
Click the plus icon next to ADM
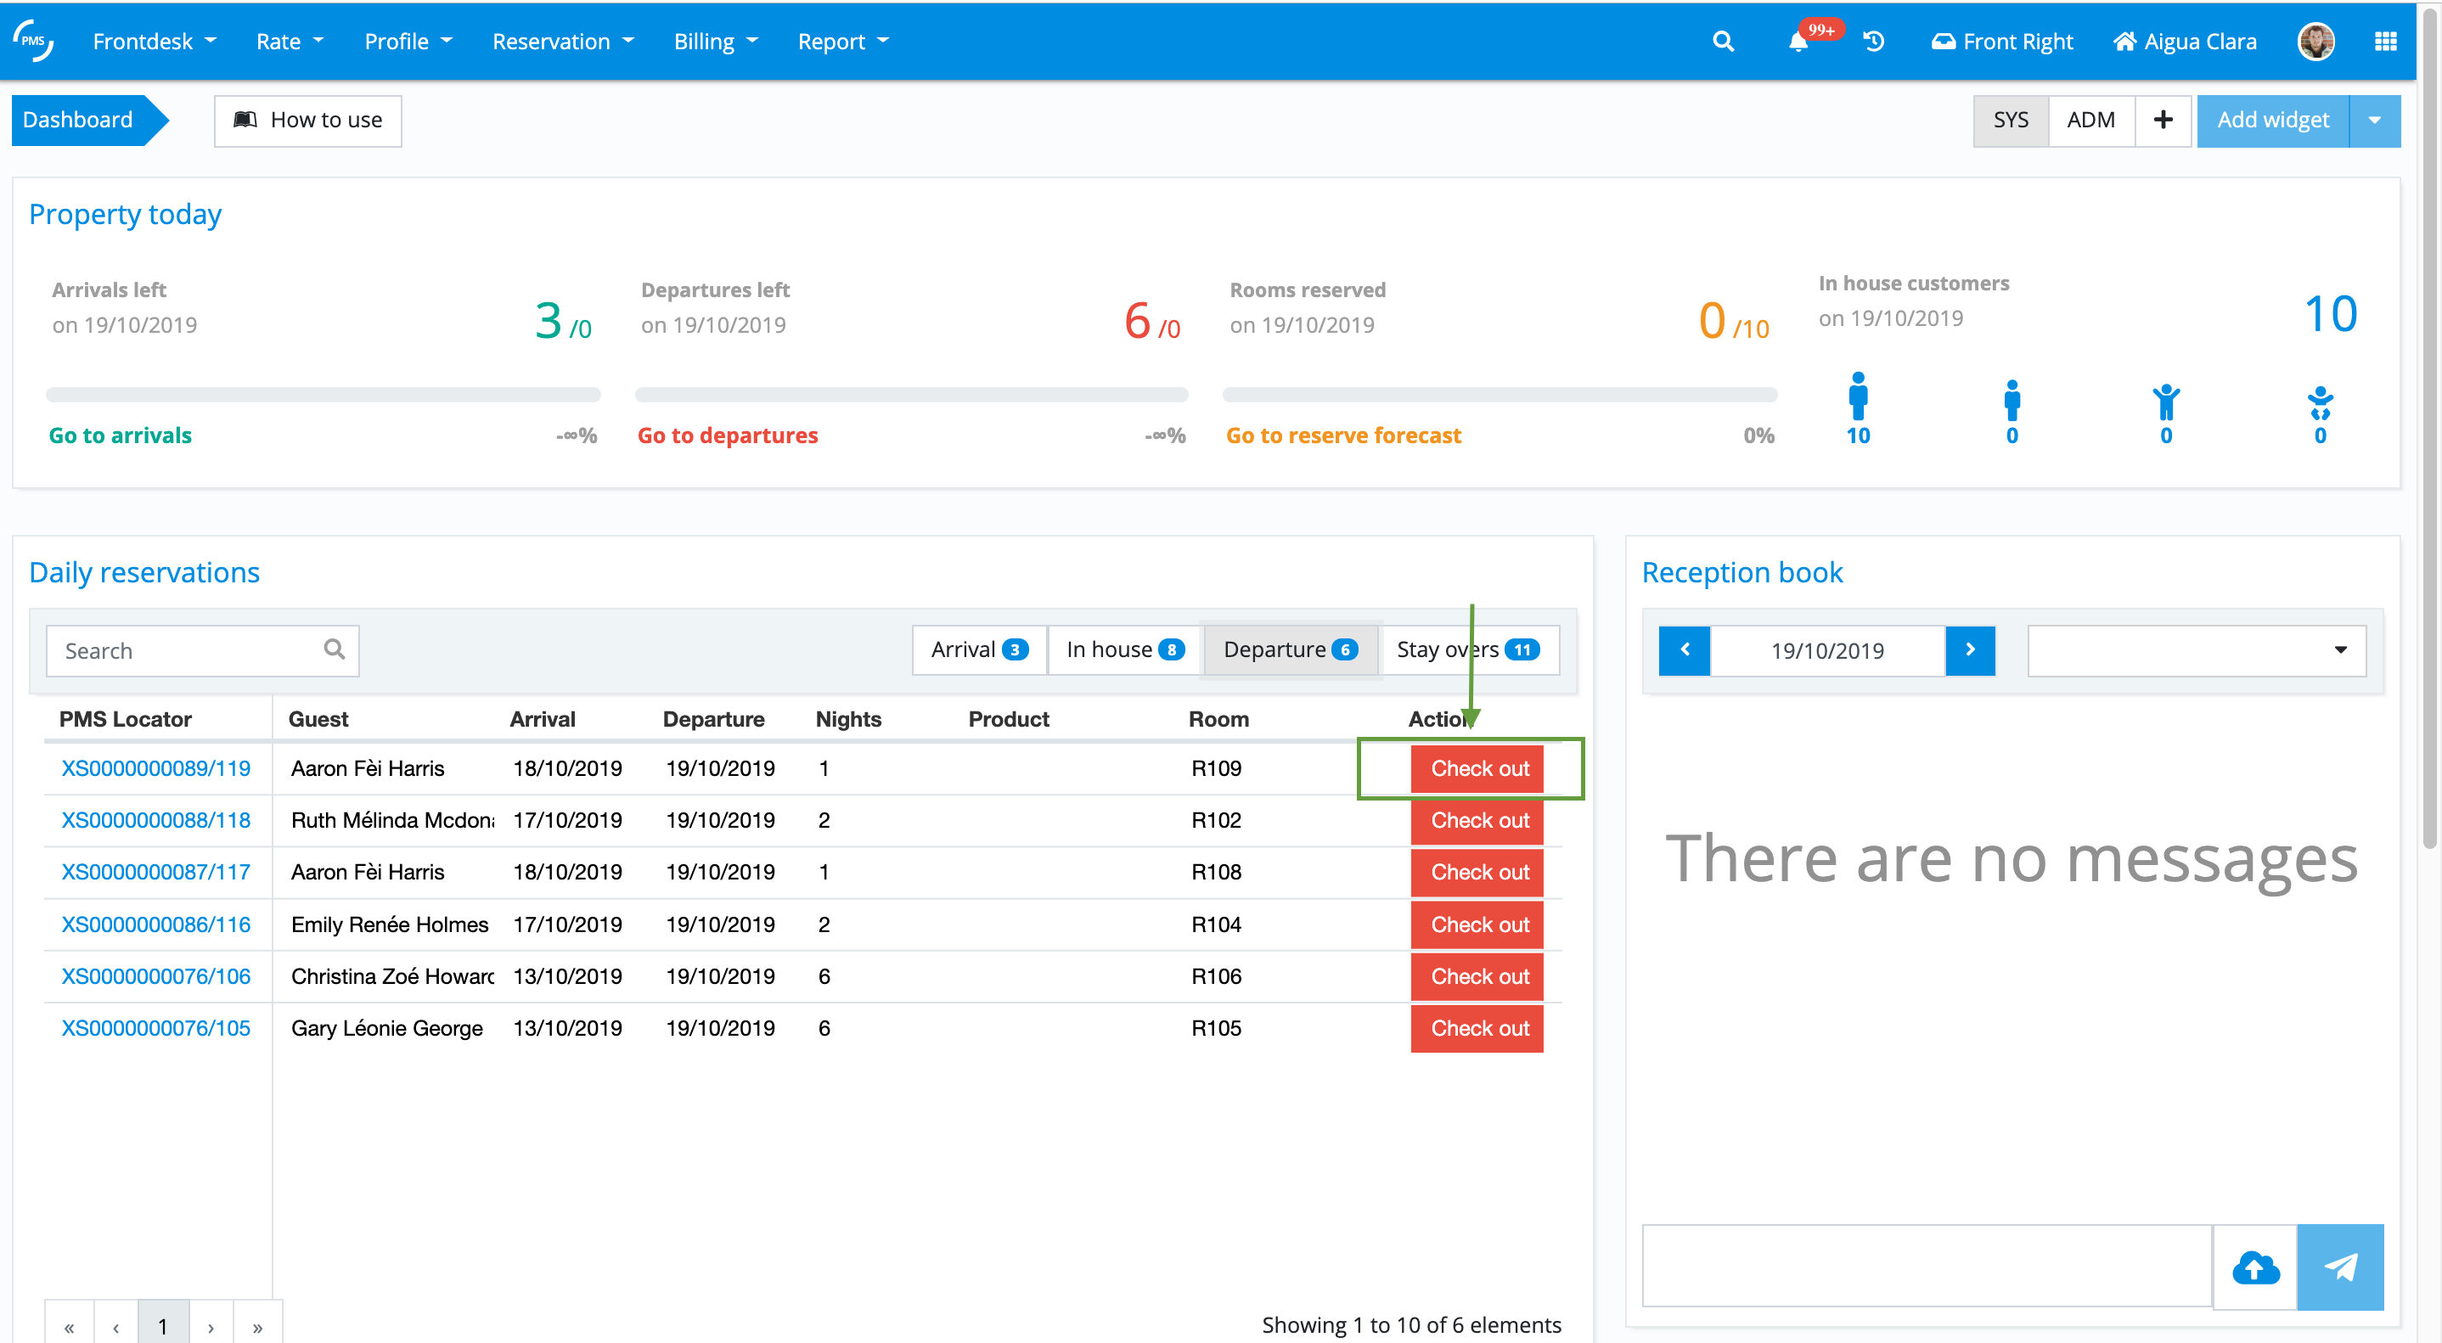(2163, 121)
